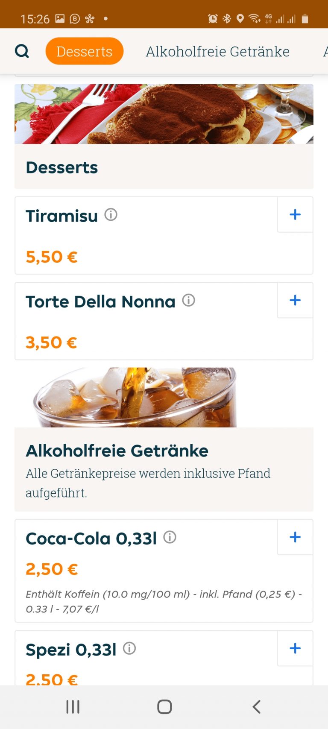The width and height of the screenshot is (328, 729).
Task: Open Tiramisu info icon
Action: 111,214
